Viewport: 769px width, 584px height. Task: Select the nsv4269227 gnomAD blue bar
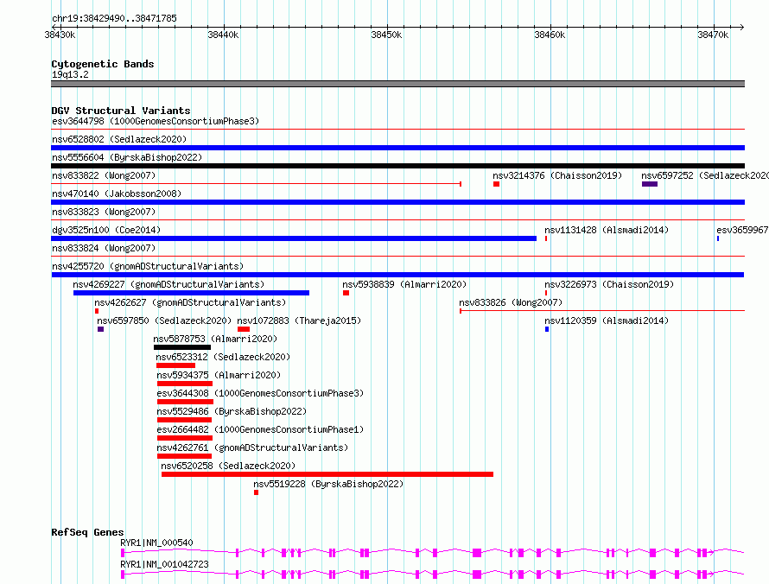191,293
